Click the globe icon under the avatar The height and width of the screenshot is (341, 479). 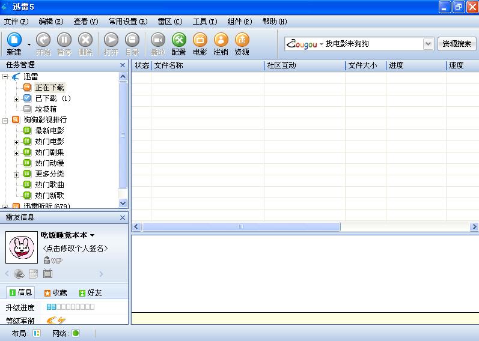(x=19, y=274)
